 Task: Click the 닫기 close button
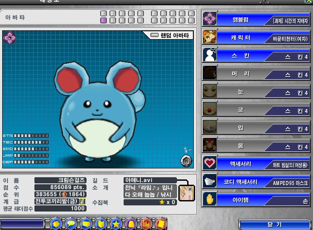click(275, 225)
